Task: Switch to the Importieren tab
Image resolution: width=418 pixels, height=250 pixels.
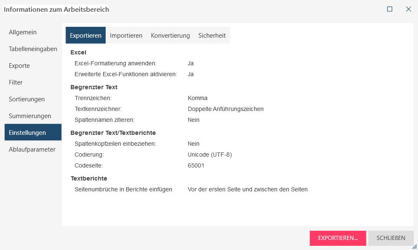Action: 126,36
